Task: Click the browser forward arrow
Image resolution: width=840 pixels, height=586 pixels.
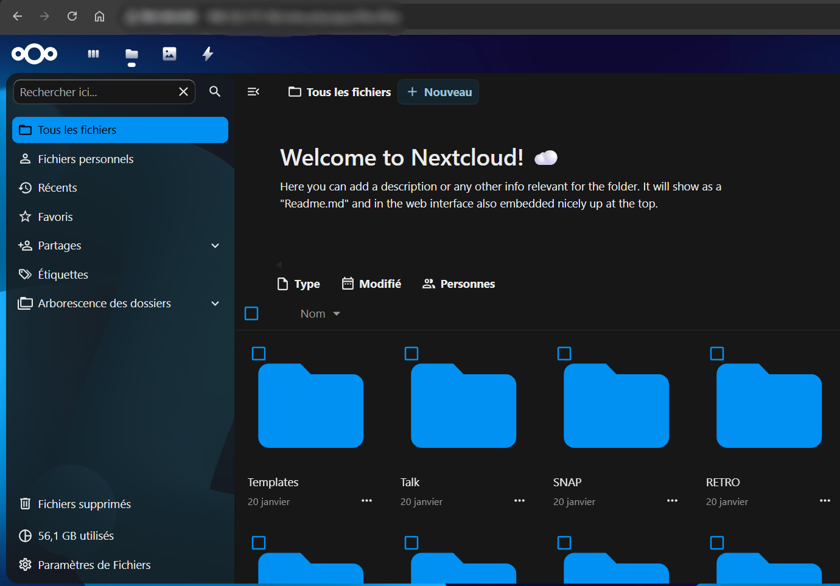Action: (x=44, y=16)
